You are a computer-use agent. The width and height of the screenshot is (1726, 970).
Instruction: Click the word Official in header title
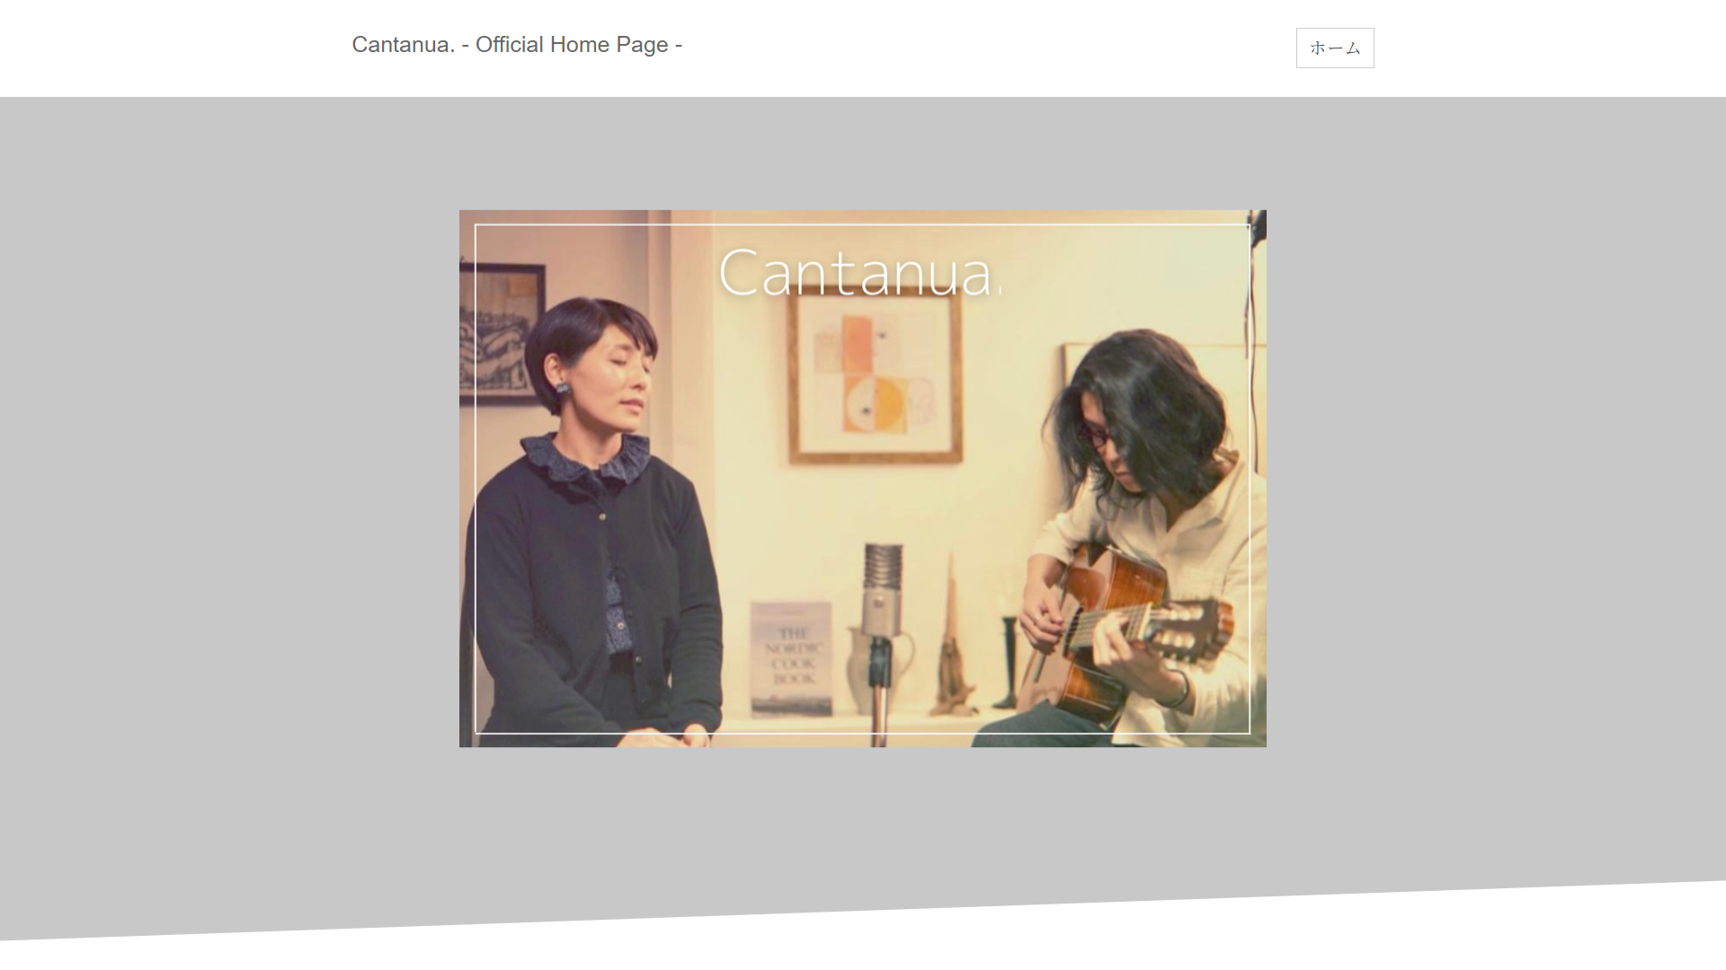click(509, 45)
